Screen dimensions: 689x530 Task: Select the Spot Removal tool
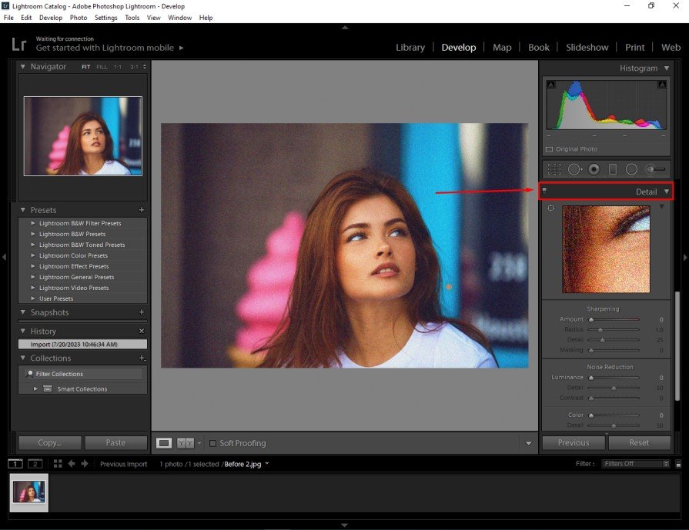[574, 168]
